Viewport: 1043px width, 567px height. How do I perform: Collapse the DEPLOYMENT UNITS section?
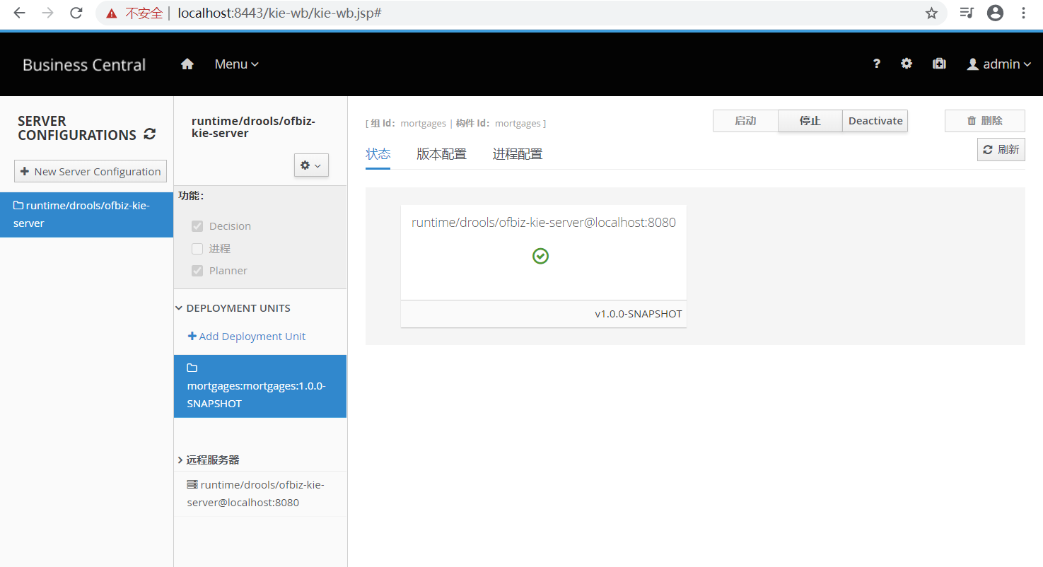(x=233, y=308)
